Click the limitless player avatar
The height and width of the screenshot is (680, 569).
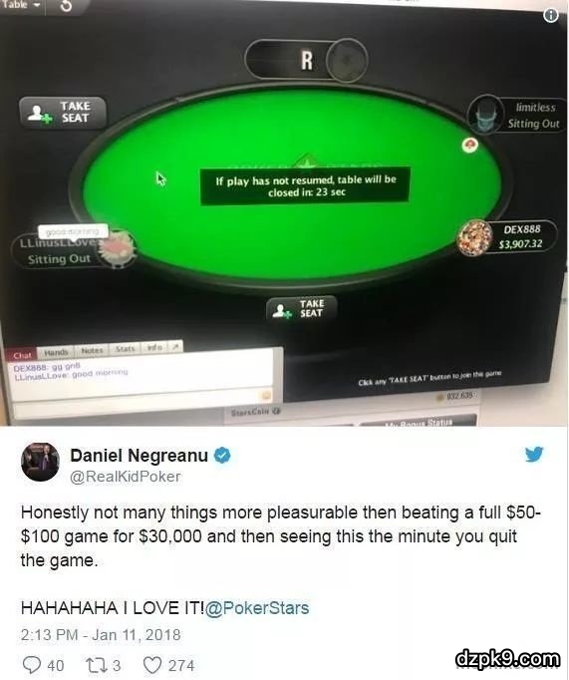[x=486, y=115]
